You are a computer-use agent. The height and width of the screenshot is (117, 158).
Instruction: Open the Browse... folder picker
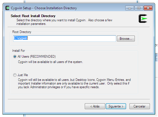[126, 39]
